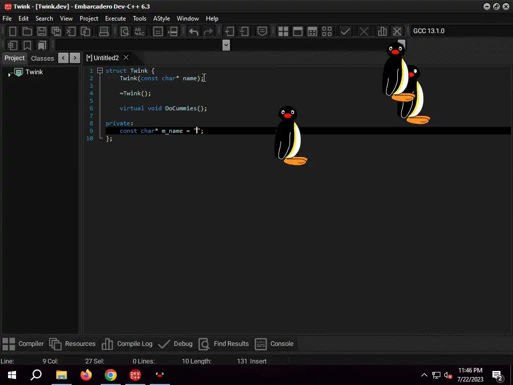This screenshot has width=513, height=385.
Task: Toggle a bookmark with toolbar icon
Action: tap(27, 45)
